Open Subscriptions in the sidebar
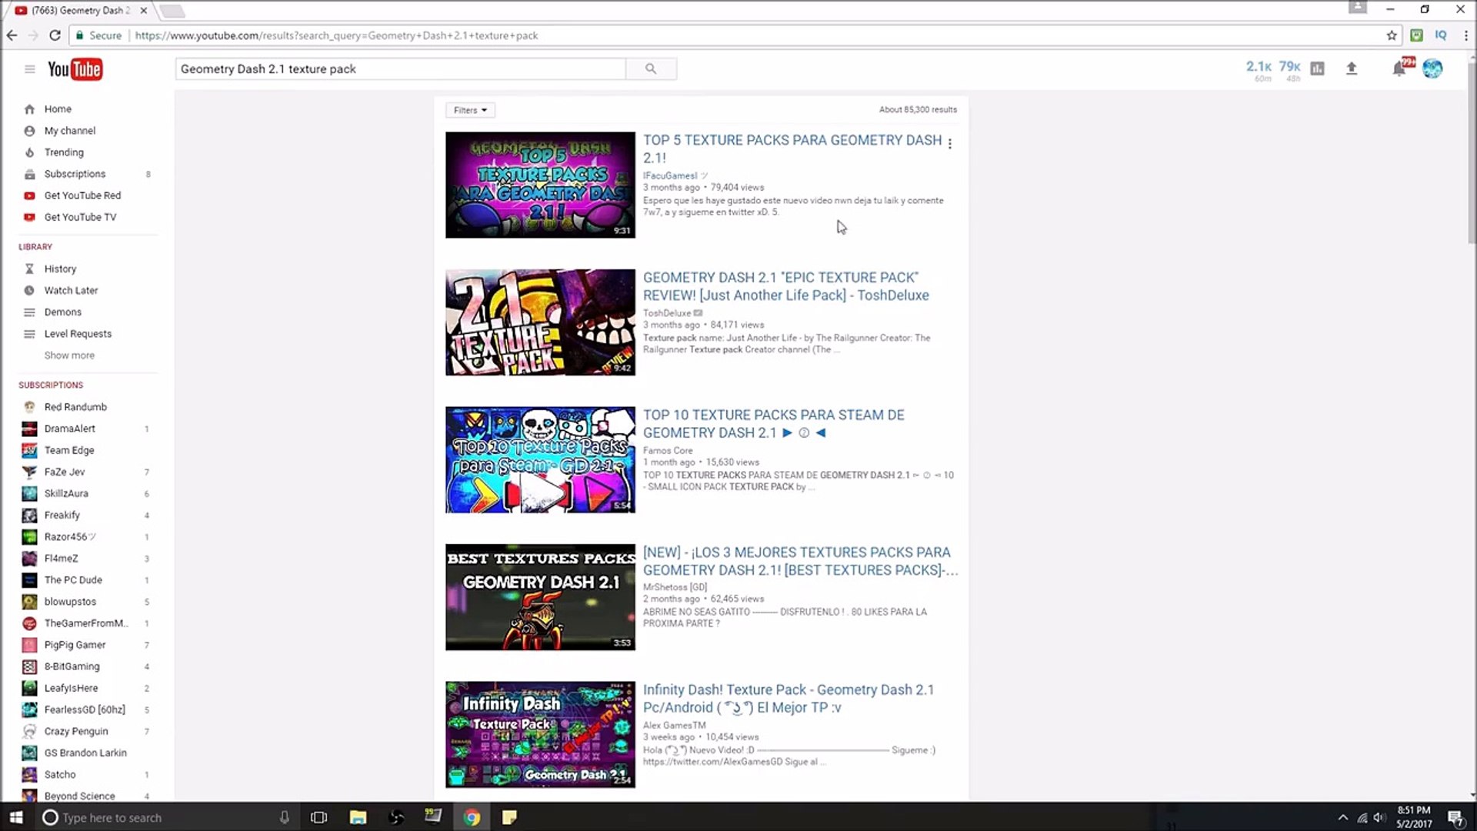The image size is (1477, 831). point(75,174)
